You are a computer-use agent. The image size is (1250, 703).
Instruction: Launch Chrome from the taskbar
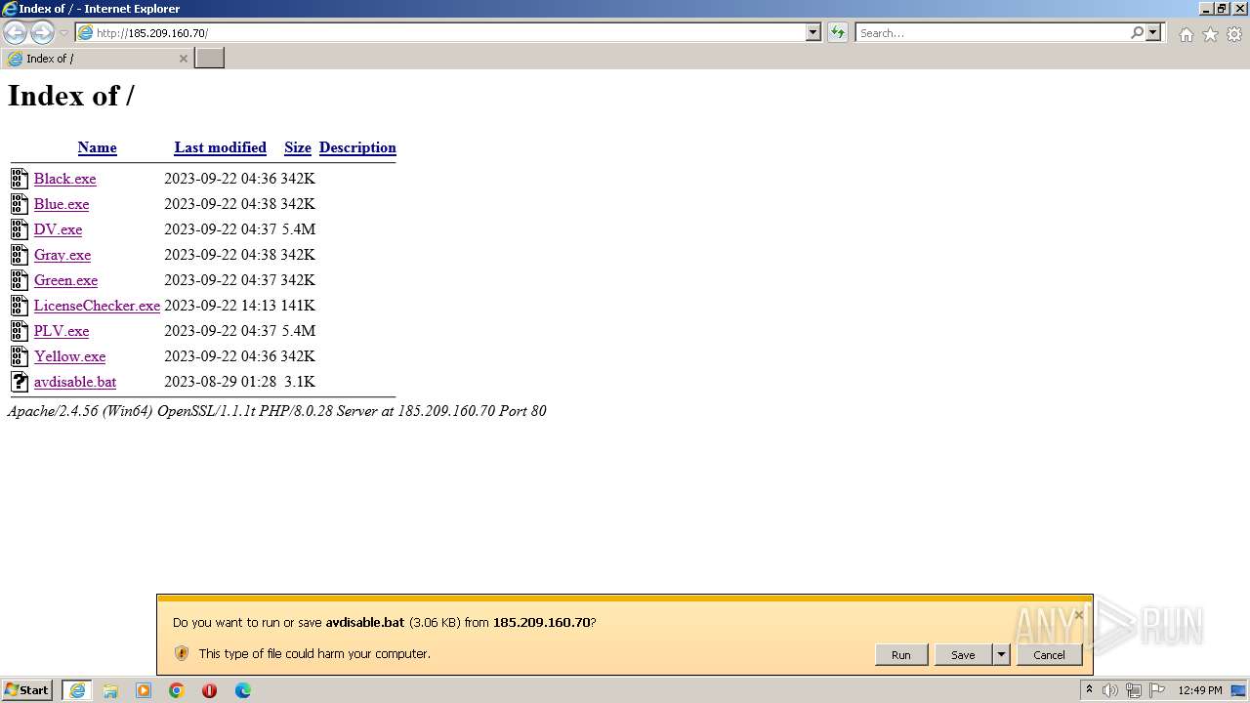177,690
